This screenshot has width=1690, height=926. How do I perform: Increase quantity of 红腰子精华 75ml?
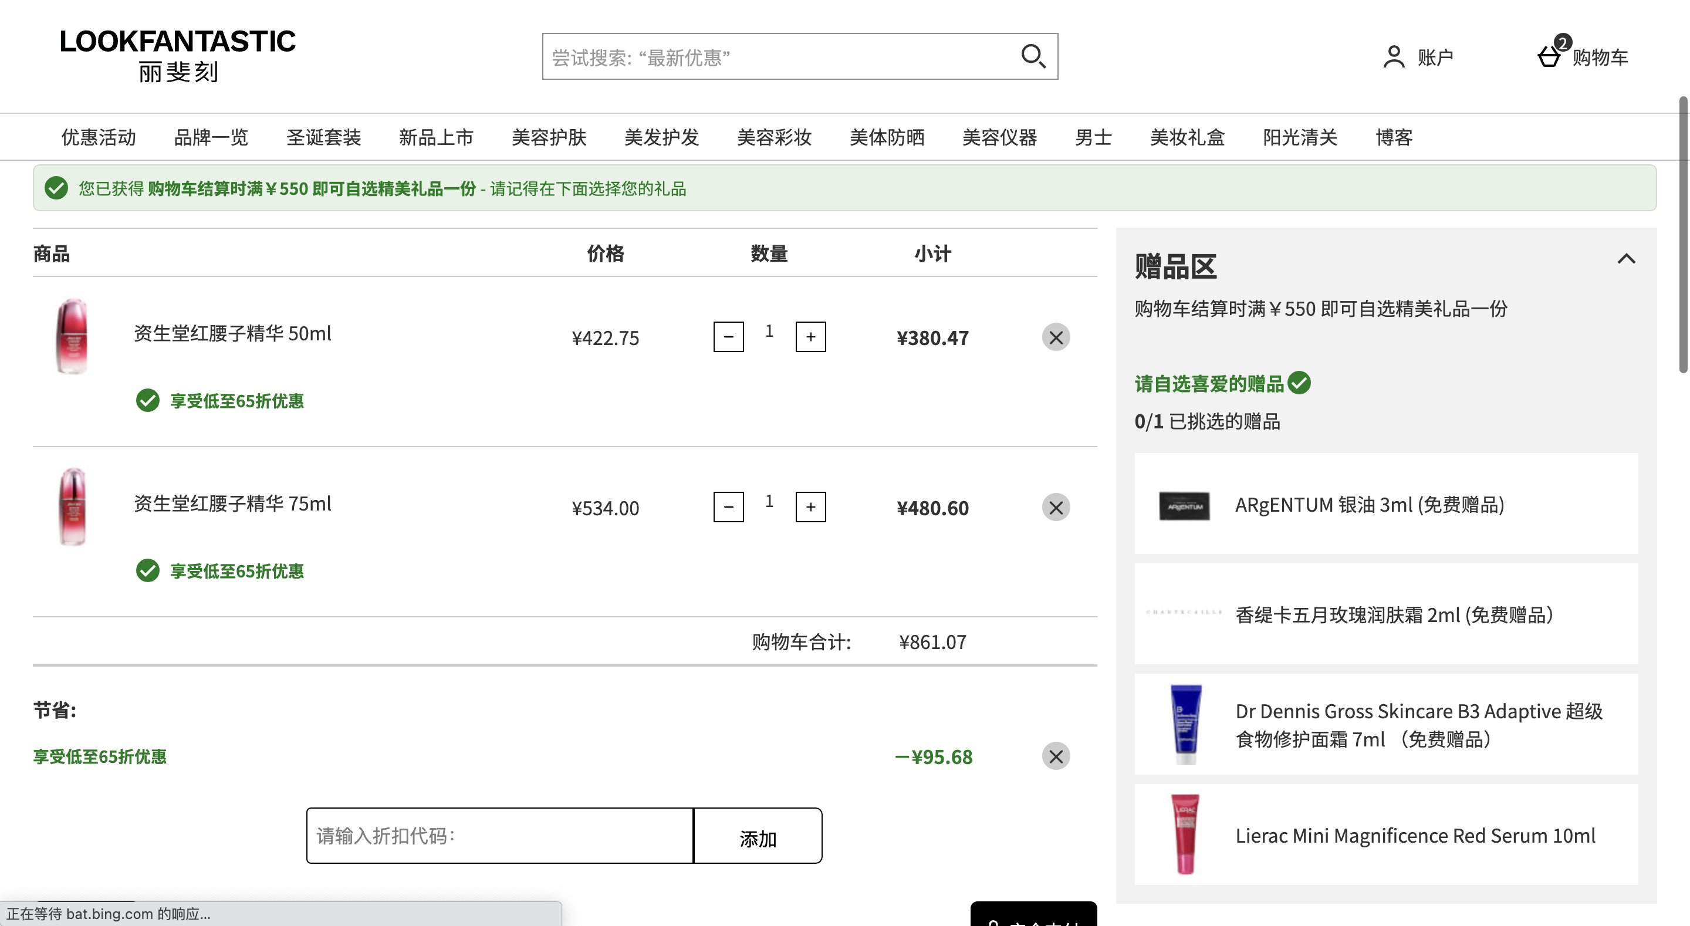[811, 506]
